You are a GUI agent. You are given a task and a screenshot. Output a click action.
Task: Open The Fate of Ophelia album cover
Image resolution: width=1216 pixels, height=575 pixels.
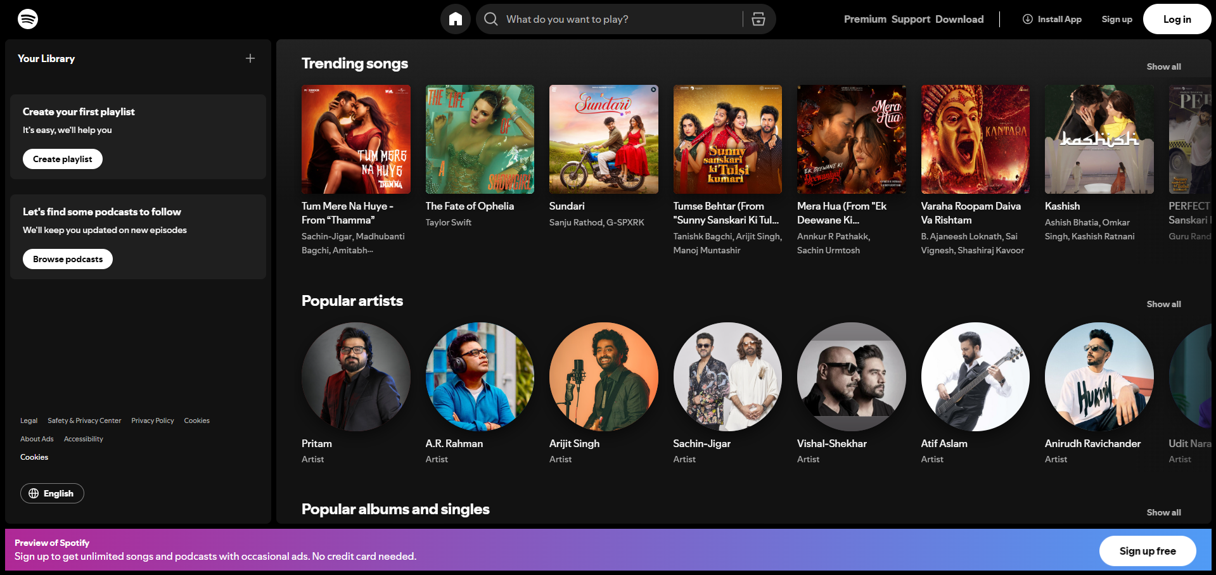point(480,139)
